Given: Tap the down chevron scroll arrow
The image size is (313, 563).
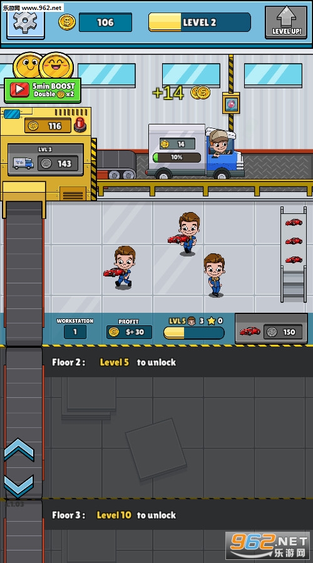Looking at the screenshot, I should [19, 486].
